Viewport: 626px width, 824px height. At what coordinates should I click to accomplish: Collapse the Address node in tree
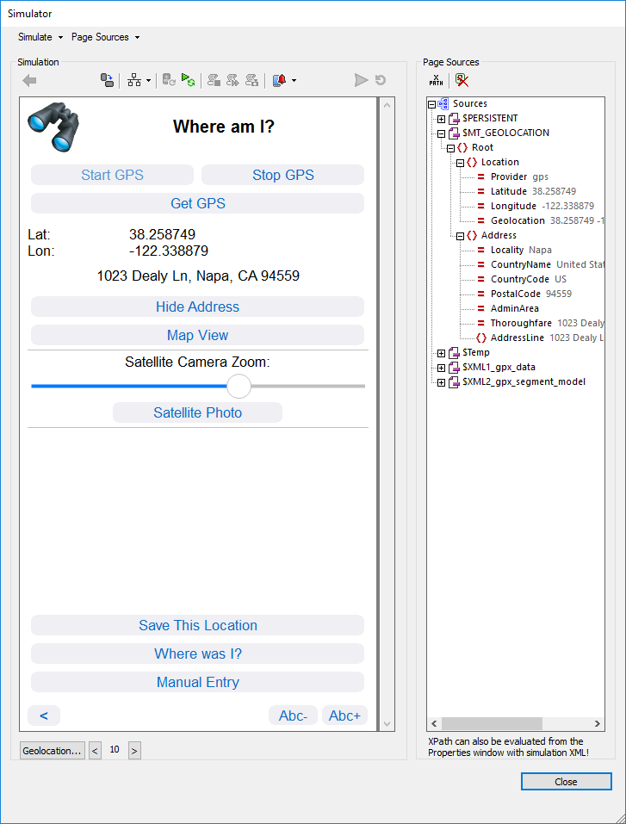click(460, 235)
